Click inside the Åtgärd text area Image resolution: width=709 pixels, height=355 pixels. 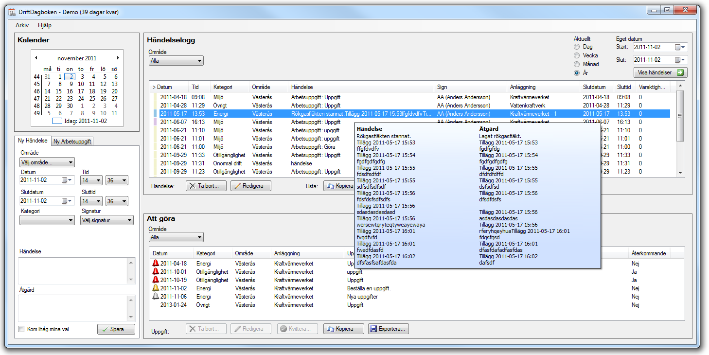pyautogui.click(x=73, y=308)
